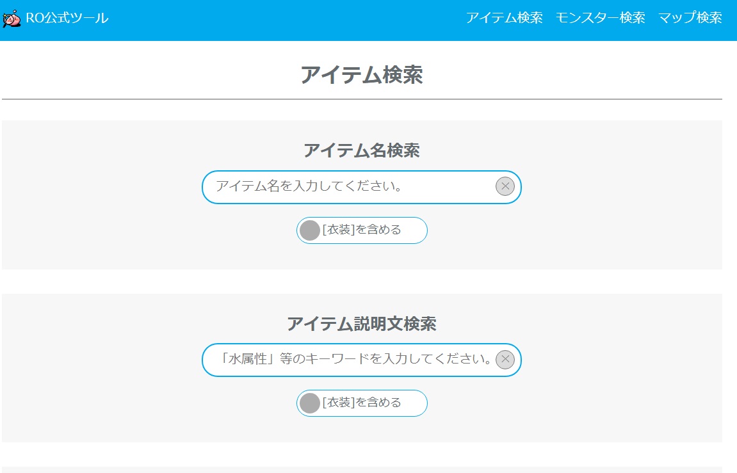Clear the item name search field
Image resolution: width=737 pixels, height=473 pixels.
point(505,186)
